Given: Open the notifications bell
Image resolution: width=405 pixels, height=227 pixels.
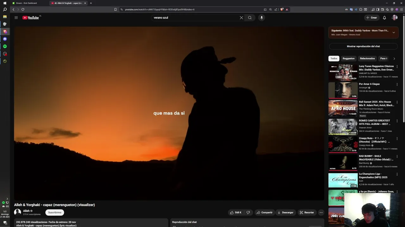Looking at the screenshot, I should click(x=384, y=18).
